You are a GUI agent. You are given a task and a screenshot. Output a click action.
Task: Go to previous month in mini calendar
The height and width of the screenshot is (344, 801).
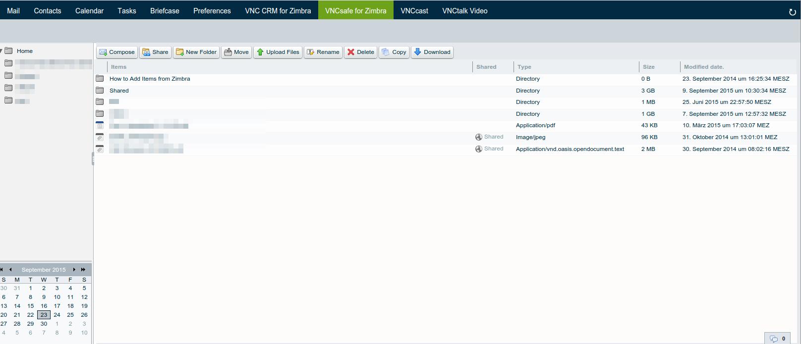[x=10, y=270]
